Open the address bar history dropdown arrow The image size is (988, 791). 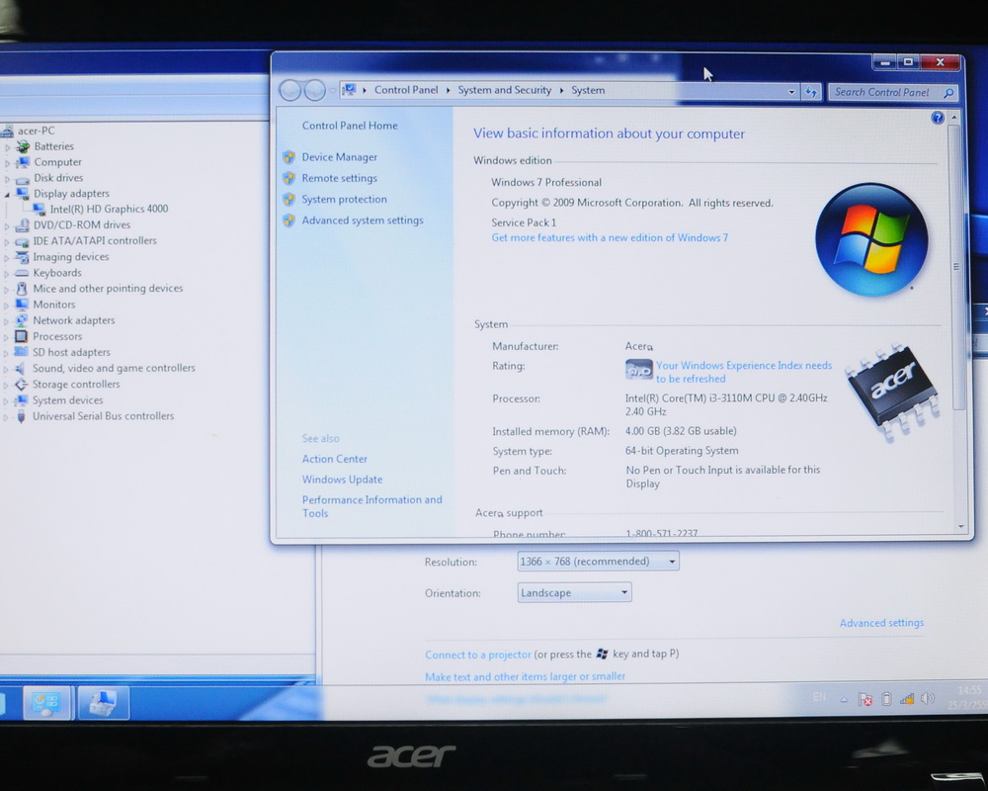(x=792, y=92)
